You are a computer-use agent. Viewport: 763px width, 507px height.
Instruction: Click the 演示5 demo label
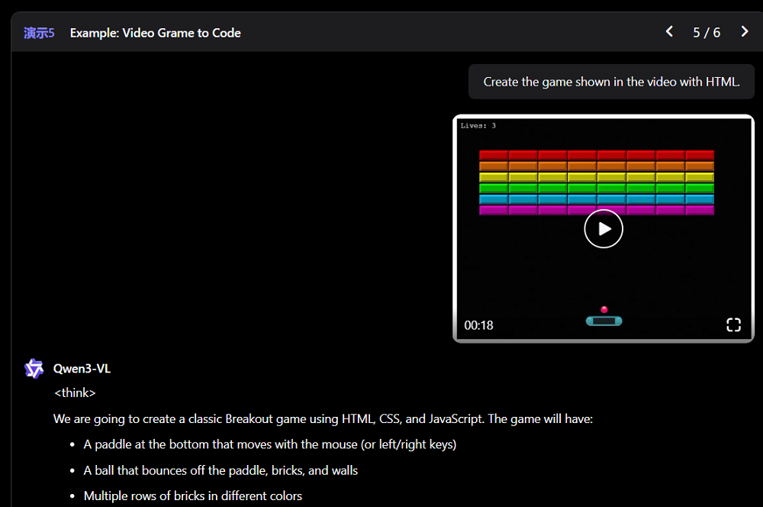pos(39,33)
